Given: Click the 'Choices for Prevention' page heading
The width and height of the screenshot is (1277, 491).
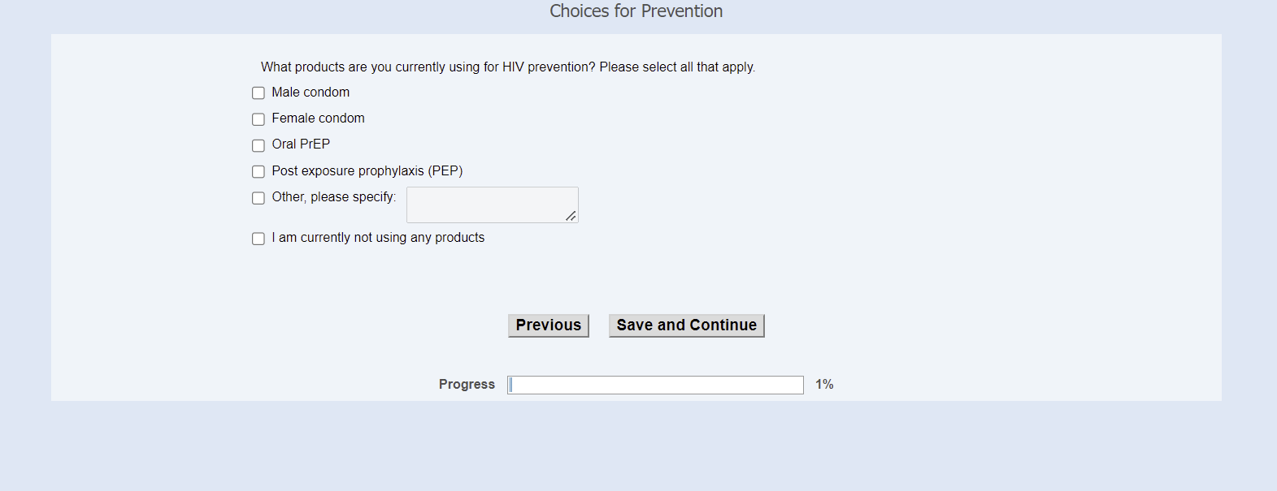Looking at the screenshot, I should [636, 11].
